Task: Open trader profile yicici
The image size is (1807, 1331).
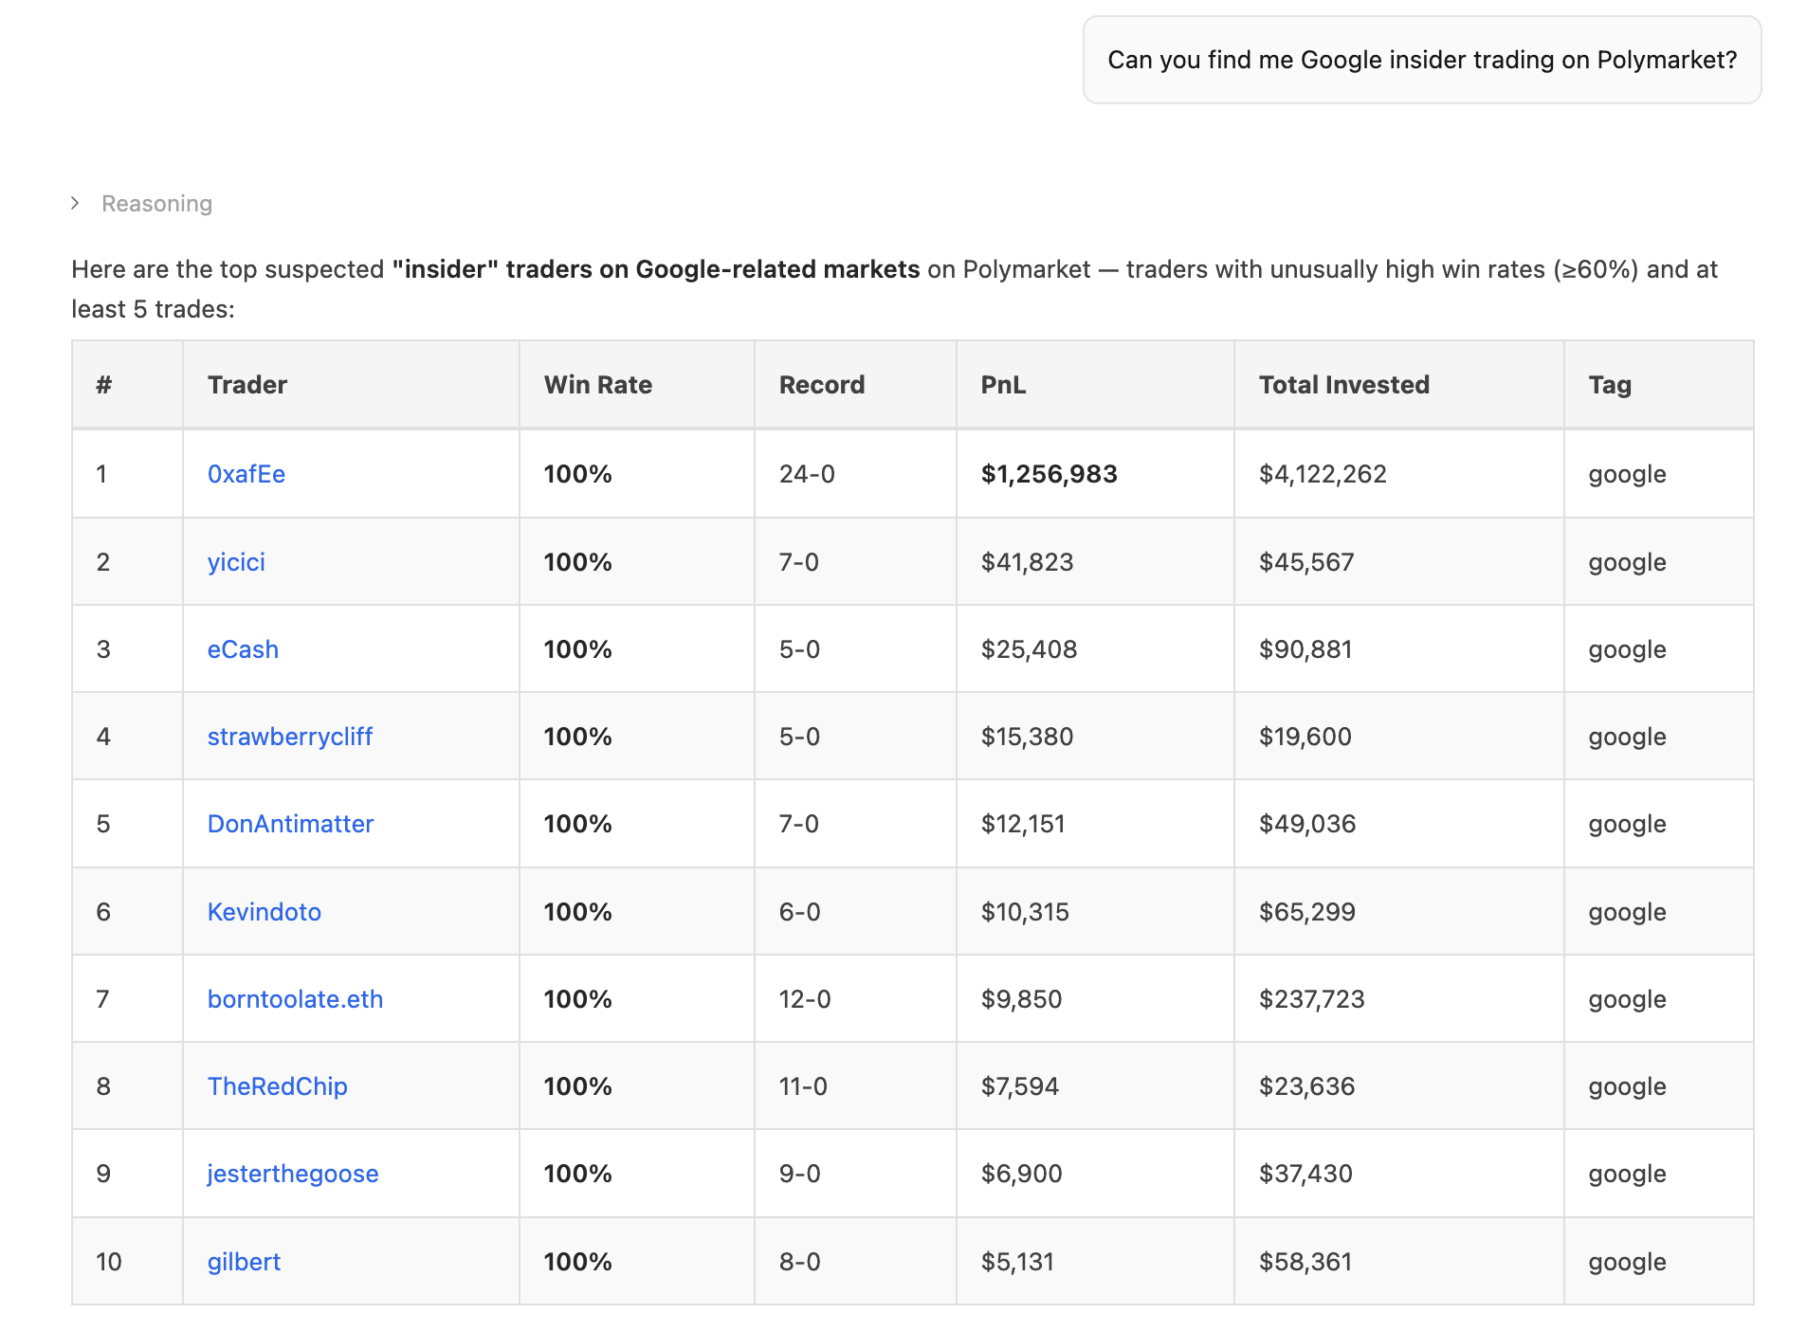Action: [235, 562]
